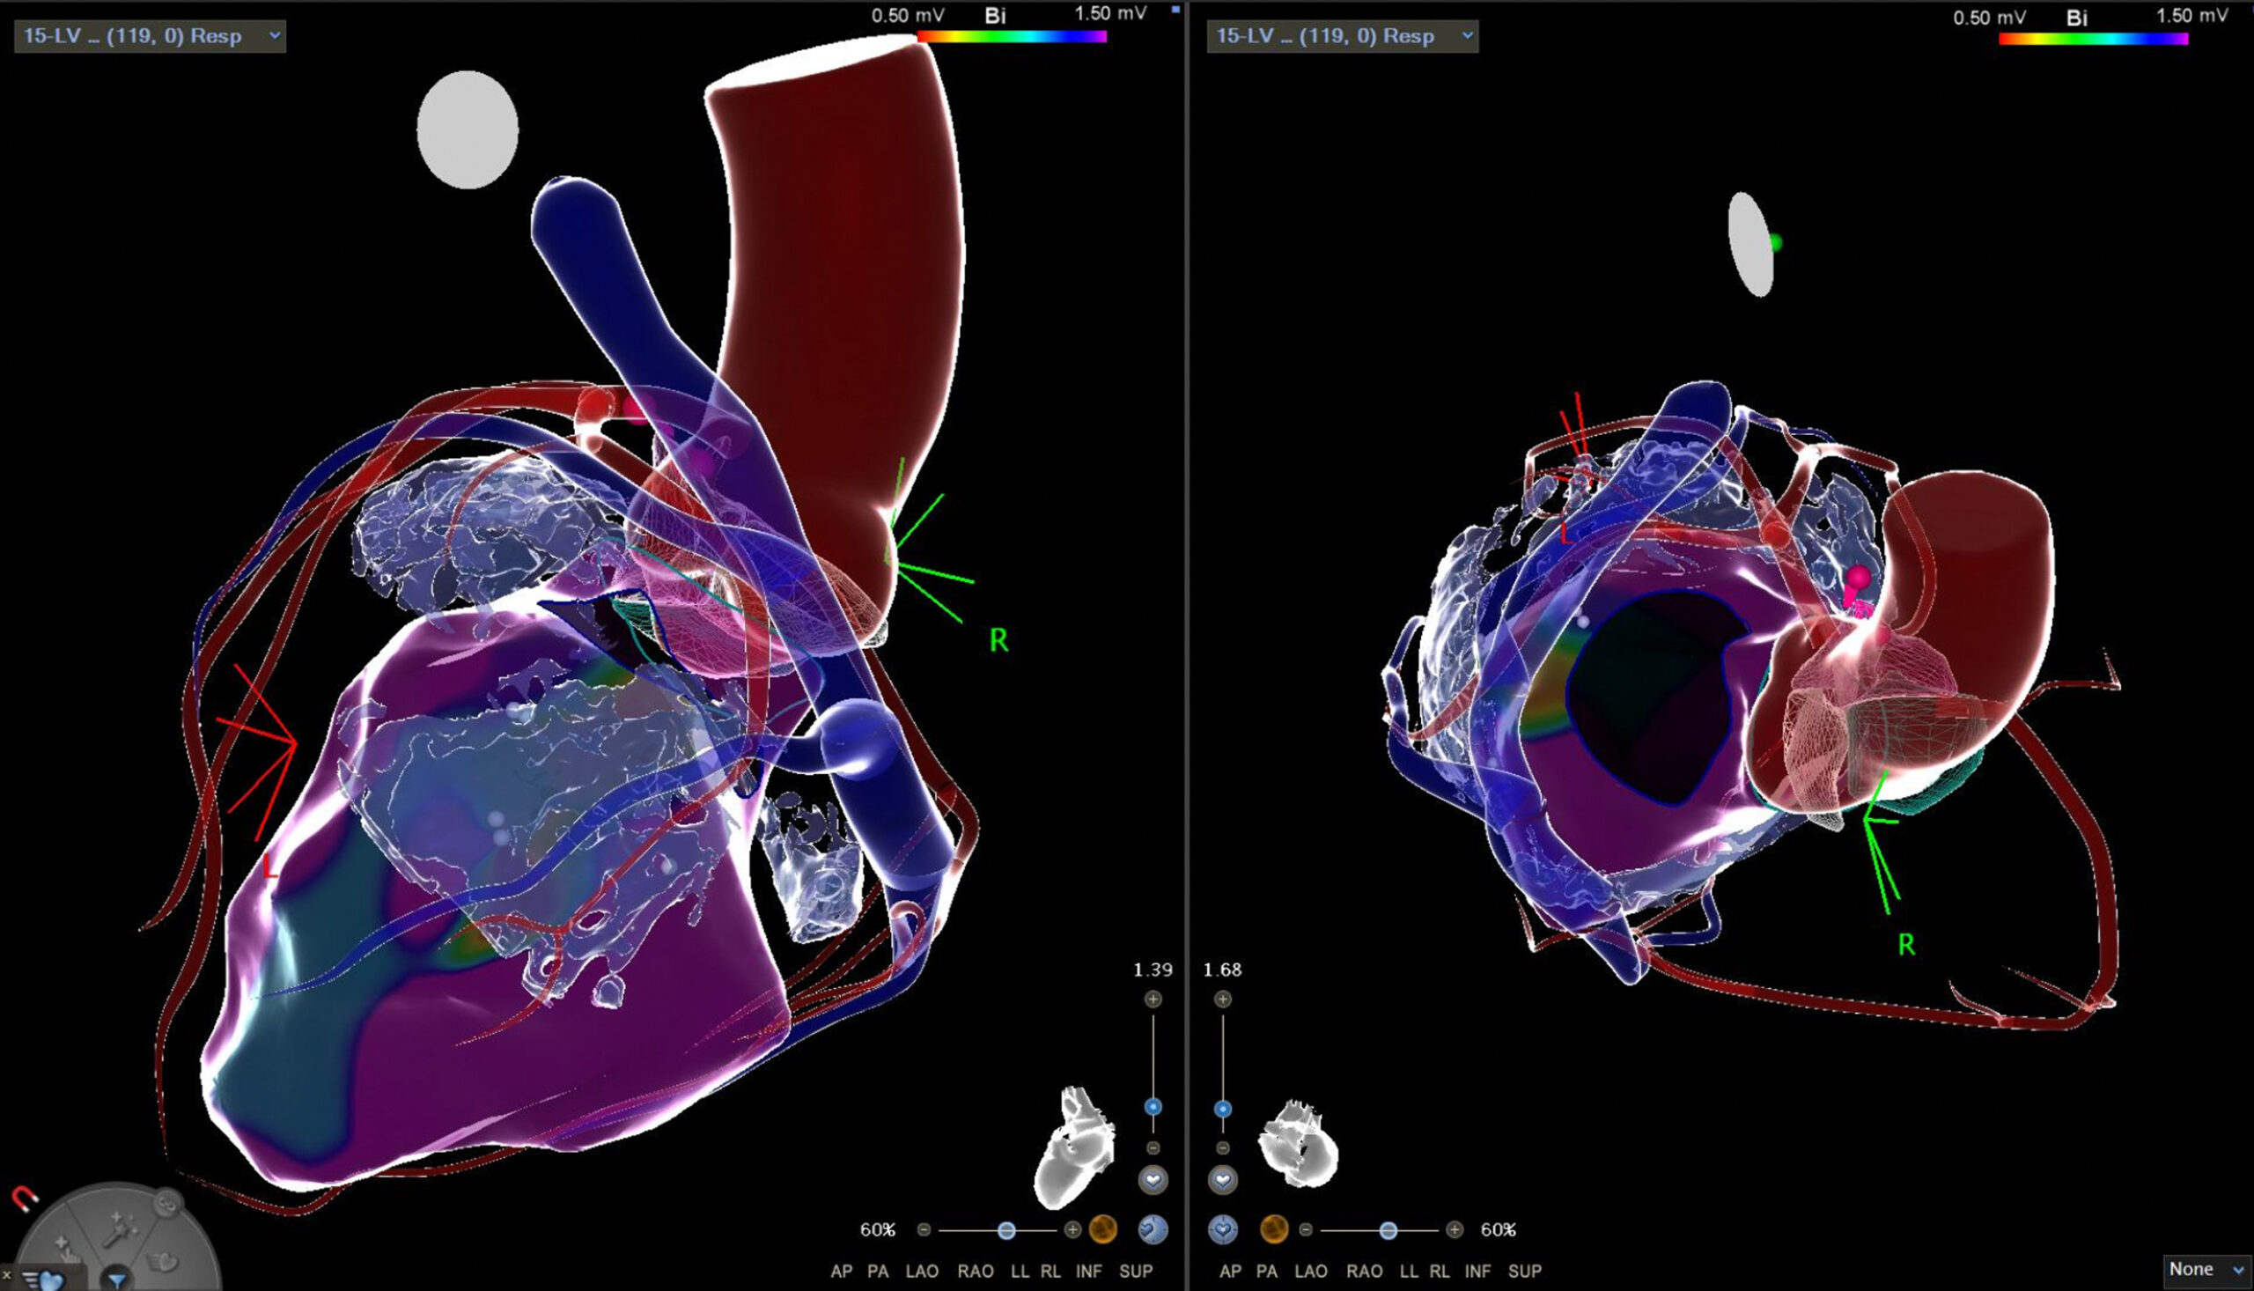Click the heart-clock icon in left view

(x=1153, y=1229)
